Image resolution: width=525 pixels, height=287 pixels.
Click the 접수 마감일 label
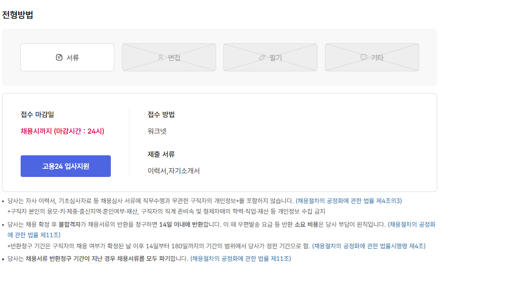[37, 115]
